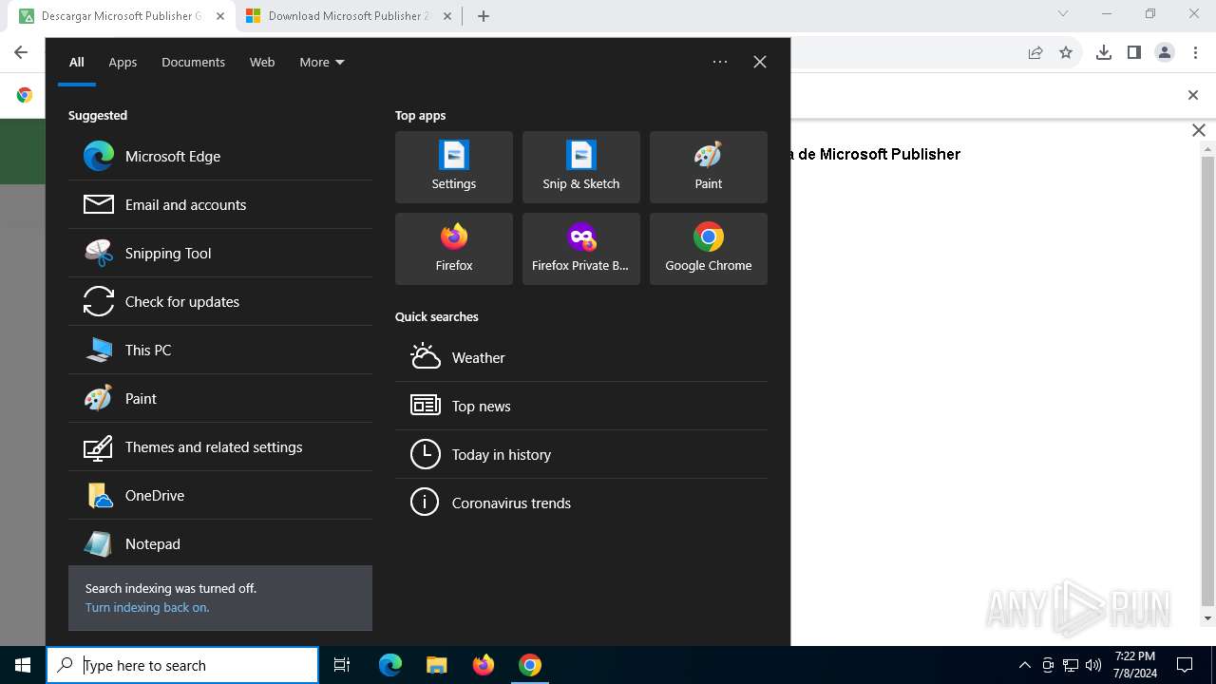Open Microsoft Edge from the Suggested list
Image resolution: width=1216 pixels, height=684 pixels.
tap(220, 156)
